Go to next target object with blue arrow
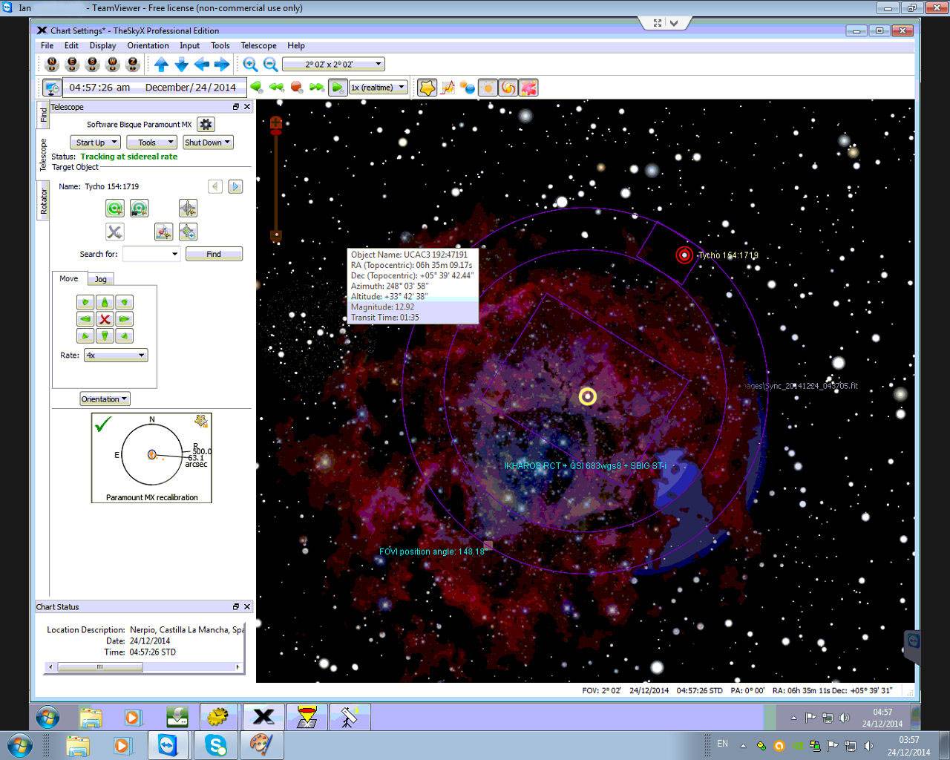 (x=235, y=186)
